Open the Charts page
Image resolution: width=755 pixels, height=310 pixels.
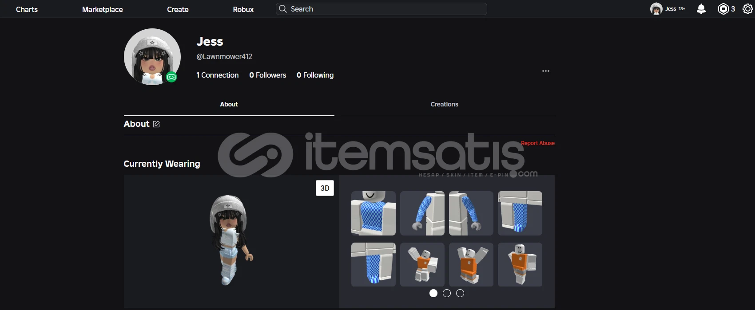pyautogui.click(x=27, y=9)
